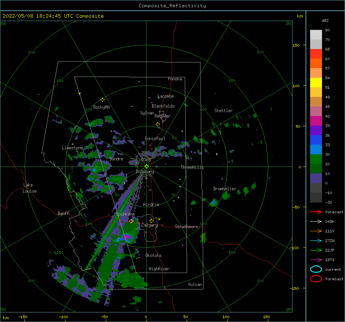345x322 pixels.
Task: Click the dBZ legend heading
Action: (x=325, y=21)
